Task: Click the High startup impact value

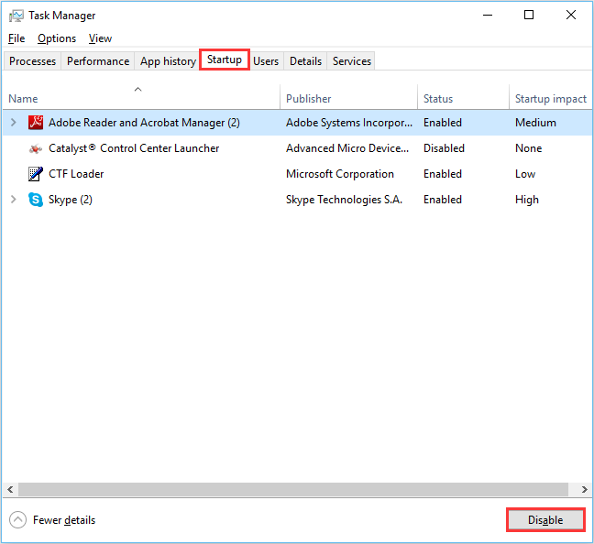Action: (526, 200)
